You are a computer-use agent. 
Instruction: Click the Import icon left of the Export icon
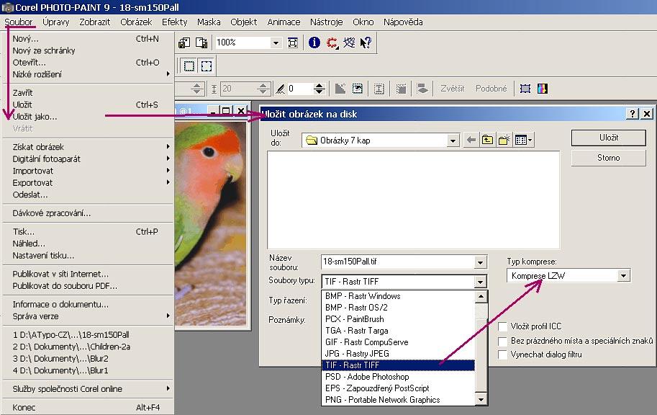[x=184, y=43]
